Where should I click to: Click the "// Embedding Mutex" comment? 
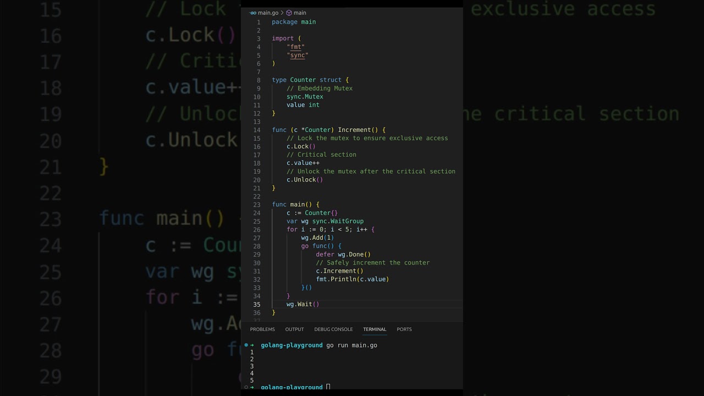tap(320, 88)
